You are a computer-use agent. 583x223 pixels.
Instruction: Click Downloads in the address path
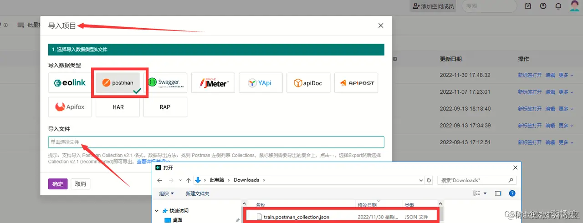pyautogui.click(x=246, y=180)
